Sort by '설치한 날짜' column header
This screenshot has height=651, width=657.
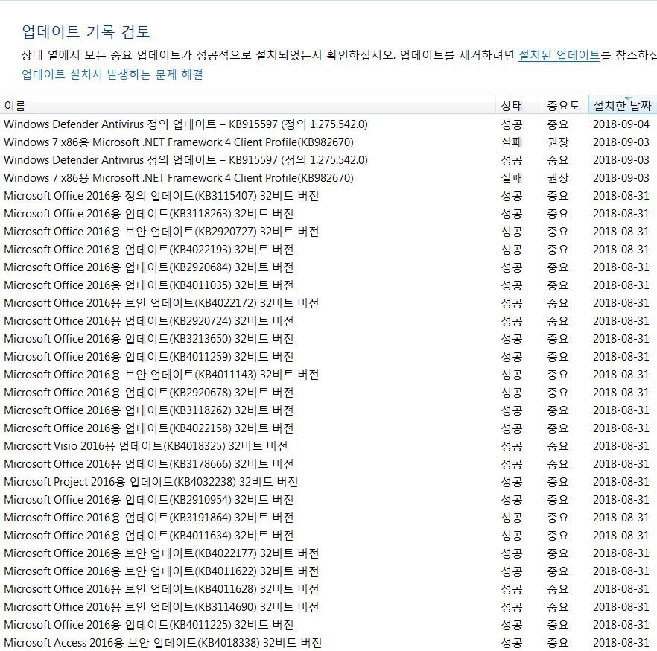pyautogui.click(x=623, y=105)
